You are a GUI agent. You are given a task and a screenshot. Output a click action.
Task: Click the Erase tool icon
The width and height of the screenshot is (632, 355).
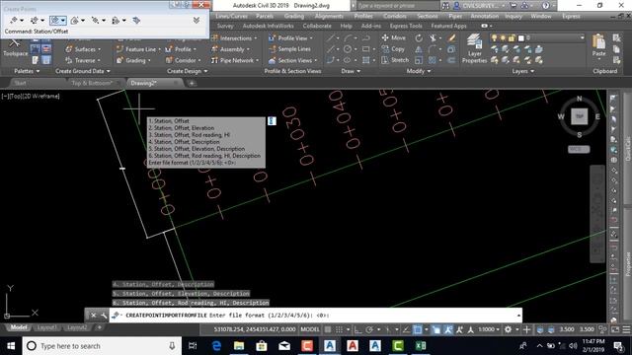pos(451,37)
